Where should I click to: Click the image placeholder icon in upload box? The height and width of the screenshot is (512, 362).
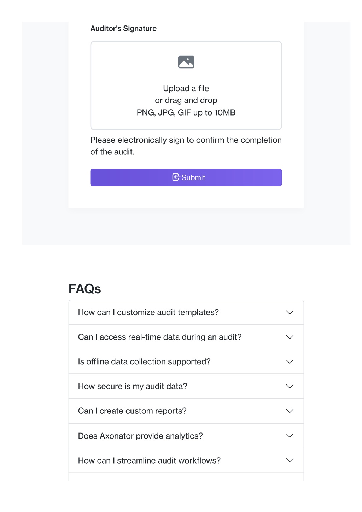point(186,62)
